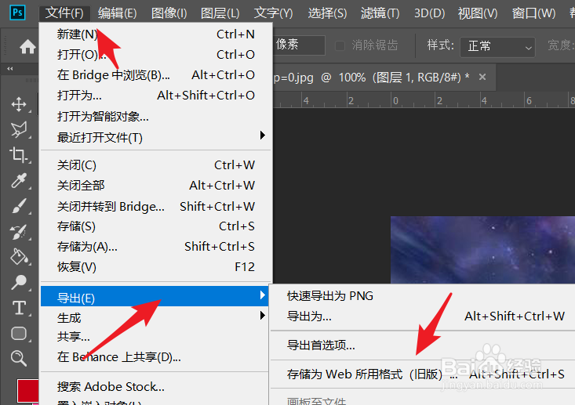
Task: Select the History Brush tool
Action: pos(19,231)
